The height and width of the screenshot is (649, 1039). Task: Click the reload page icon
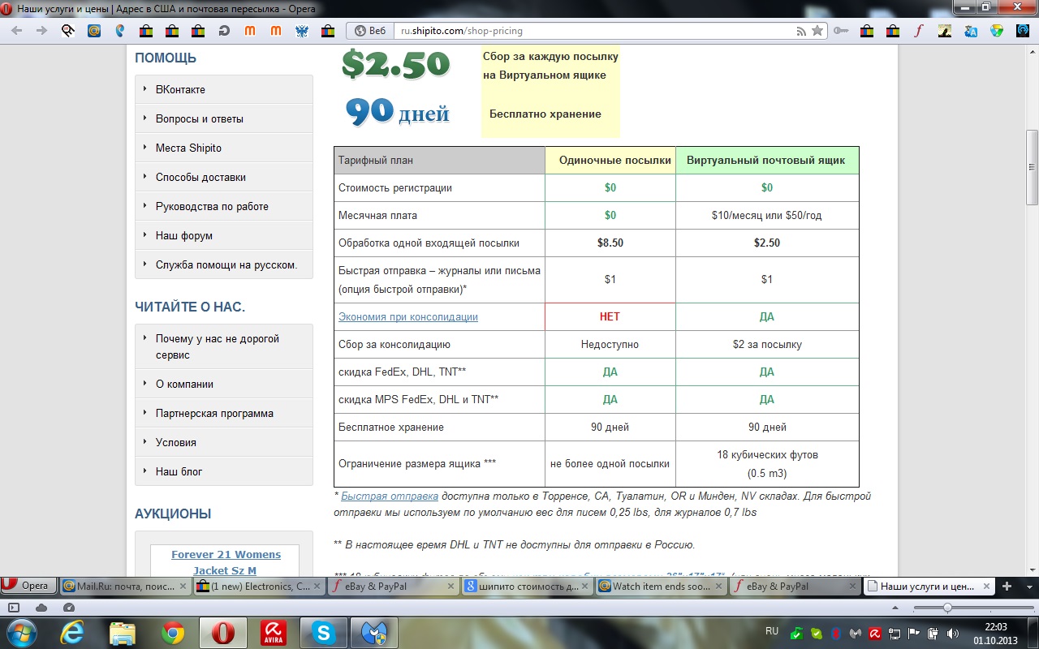[224, 31]
